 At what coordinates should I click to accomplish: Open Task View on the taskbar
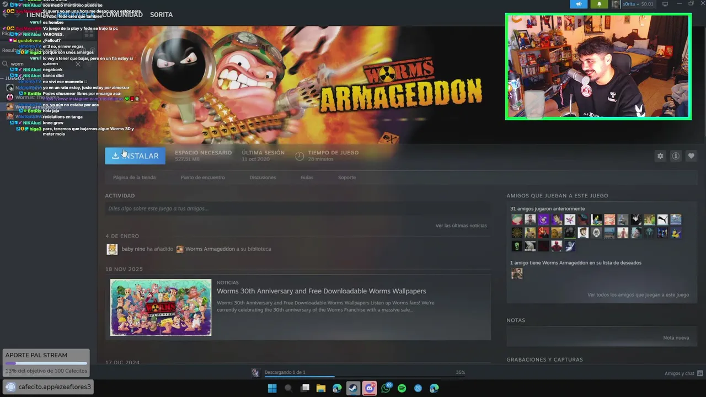[304, 388]
